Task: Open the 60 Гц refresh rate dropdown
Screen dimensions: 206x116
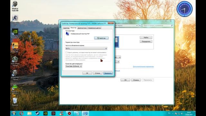Action: (86, 48)
